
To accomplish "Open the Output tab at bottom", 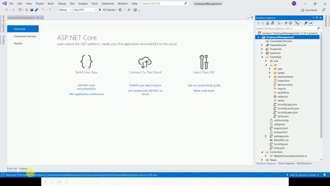I will 23,168.
